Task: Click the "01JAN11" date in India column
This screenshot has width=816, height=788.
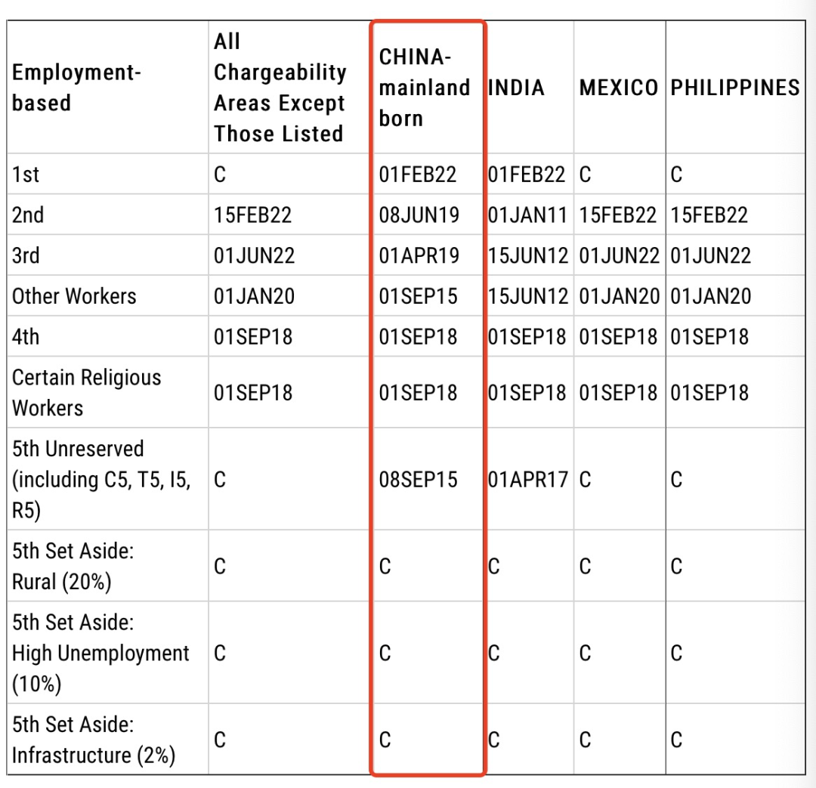Action: (x=527, y=215)
